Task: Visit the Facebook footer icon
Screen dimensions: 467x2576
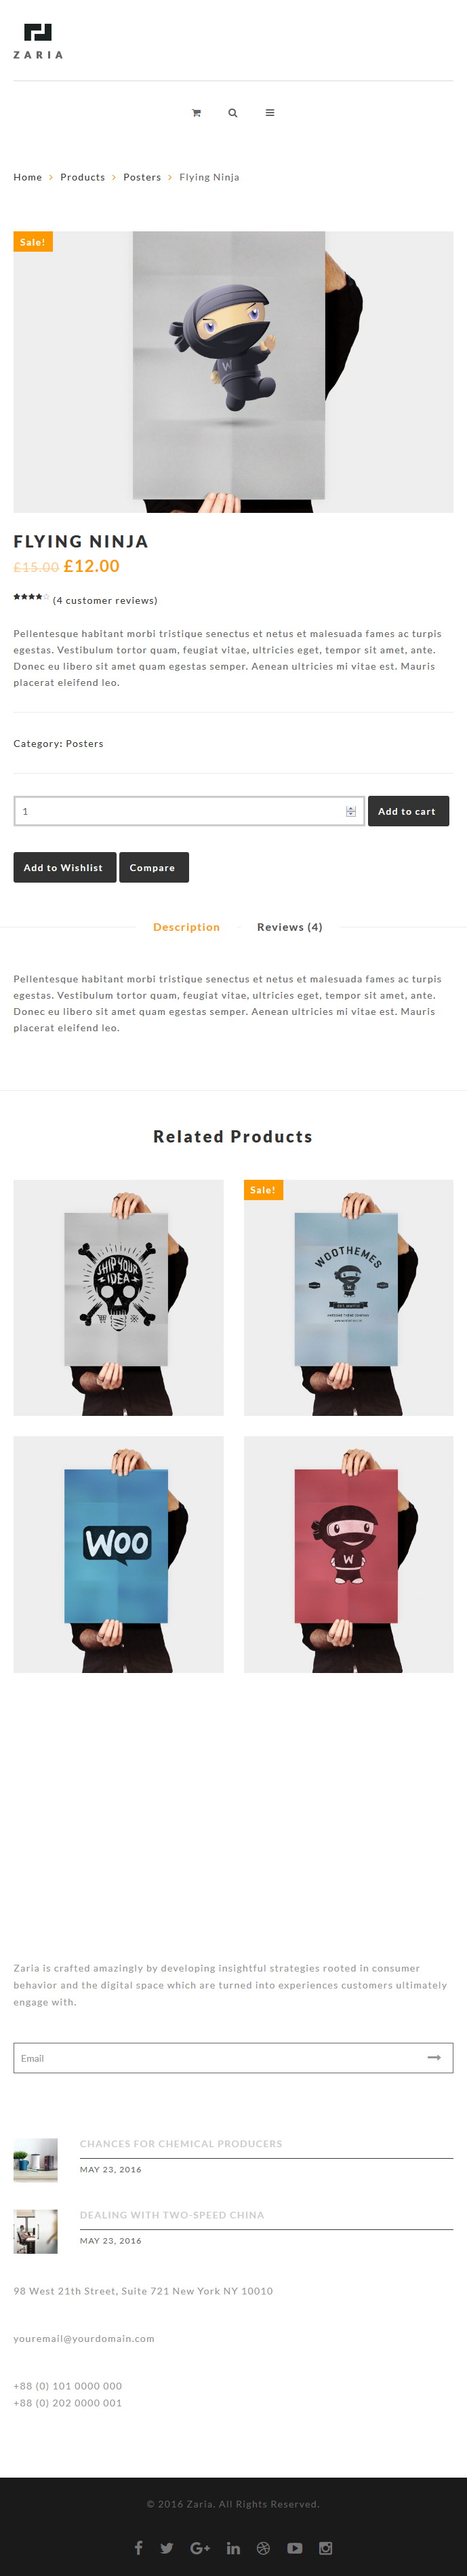Action: (139, 2547)
